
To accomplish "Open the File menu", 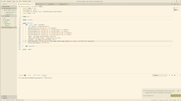I will pyautogui.click(x=1, y=1).
